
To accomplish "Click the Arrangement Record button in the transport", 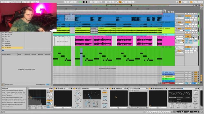I will tap(86, 2).
